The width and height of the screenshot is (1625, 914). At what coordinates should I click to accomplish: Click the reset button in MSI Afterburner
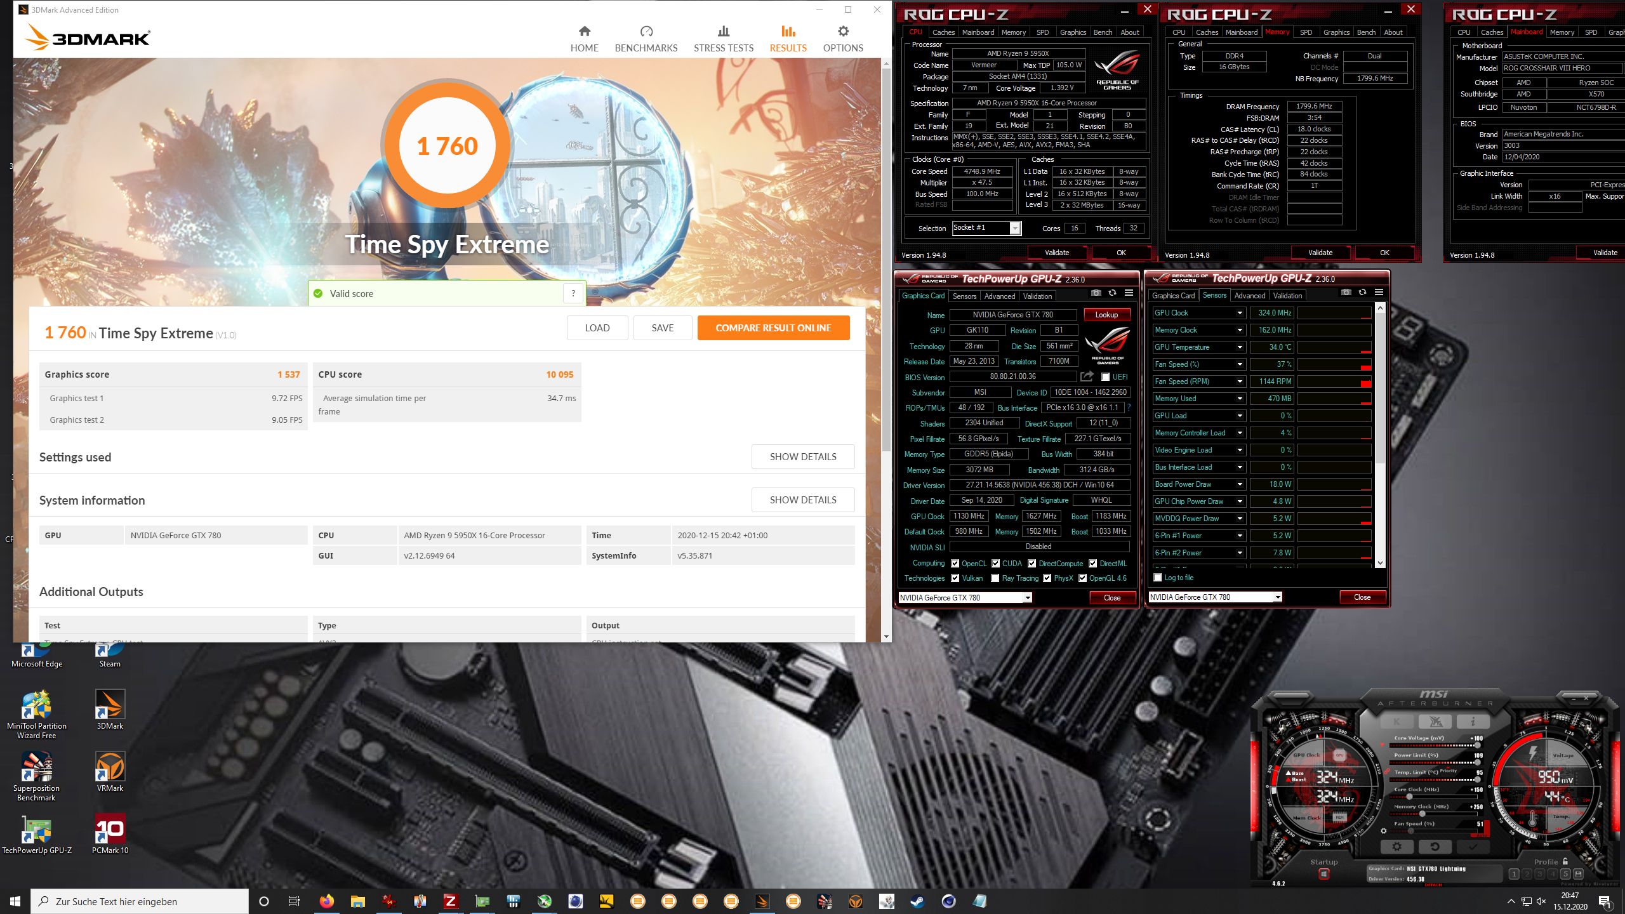click(1435, 847)
